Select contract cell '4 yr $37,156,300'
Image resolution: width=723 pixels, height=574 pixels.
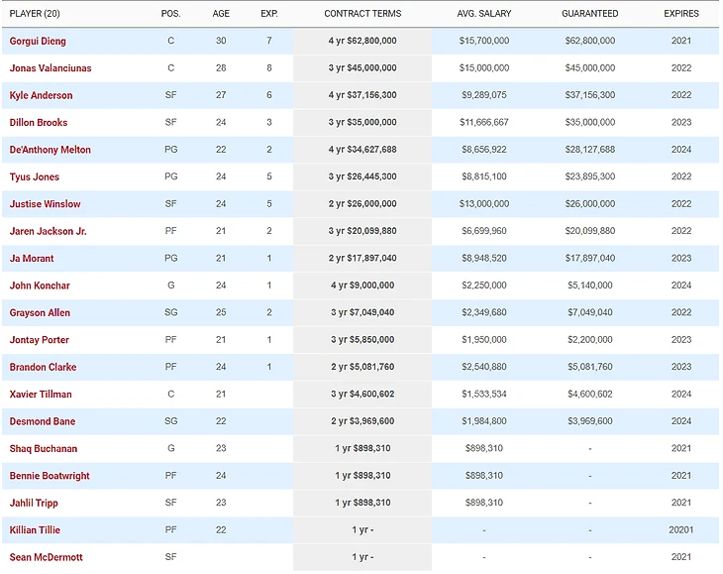362,95
